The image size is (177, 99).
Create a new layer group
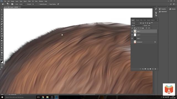(150, 69)
